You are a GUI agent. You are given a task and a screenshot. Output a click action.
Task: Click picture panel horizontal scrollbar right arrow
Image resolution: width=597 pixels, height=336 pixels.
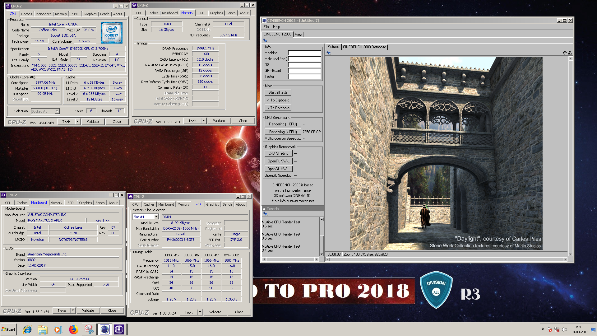point(565,259)
